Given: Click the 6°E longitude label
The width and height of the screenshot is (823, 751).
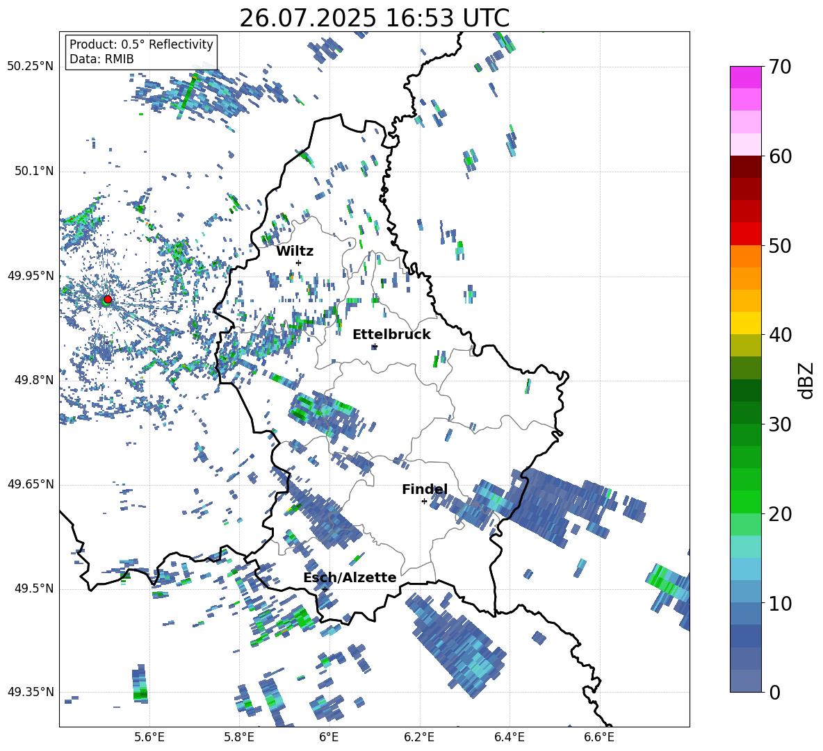Looking at the screenshot, I should pyautogui.click(x=329, y=737).
